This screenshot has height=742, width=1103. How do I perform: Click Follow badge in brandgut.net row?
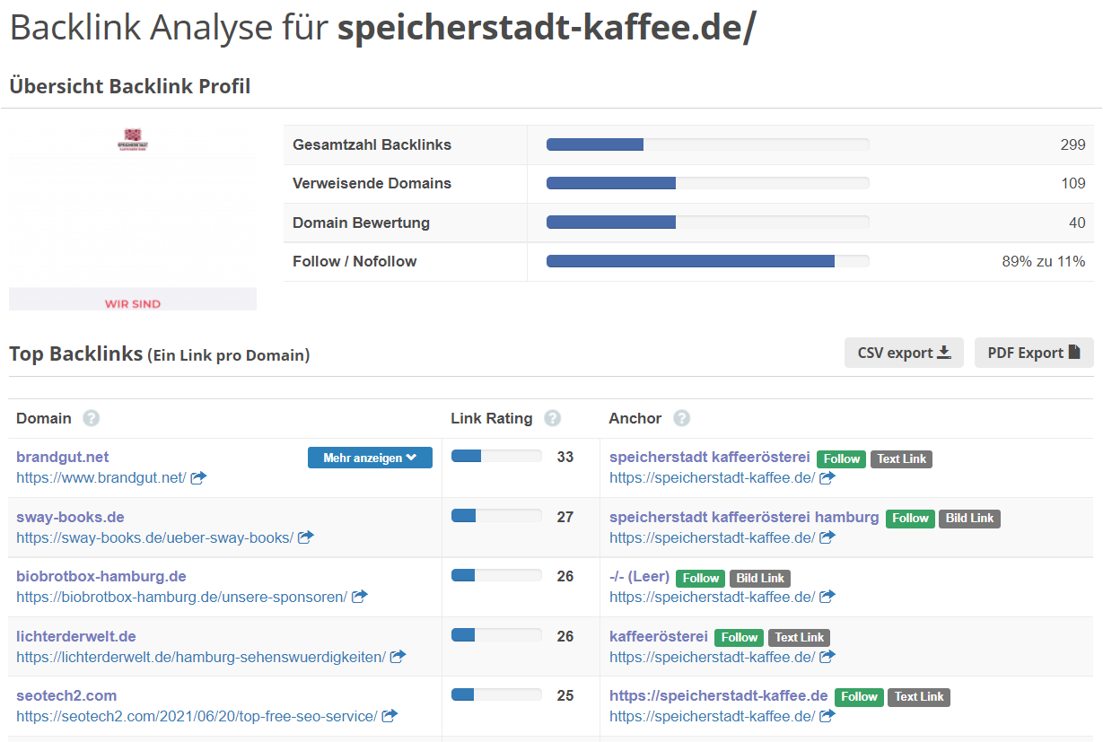842,458
